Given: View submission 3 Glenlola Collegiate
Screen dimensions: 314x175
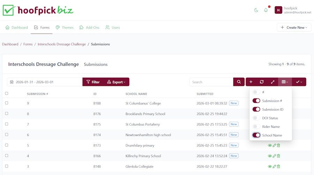Looking at the screenshot, I should pyautogui.click(x=270, y=166).
